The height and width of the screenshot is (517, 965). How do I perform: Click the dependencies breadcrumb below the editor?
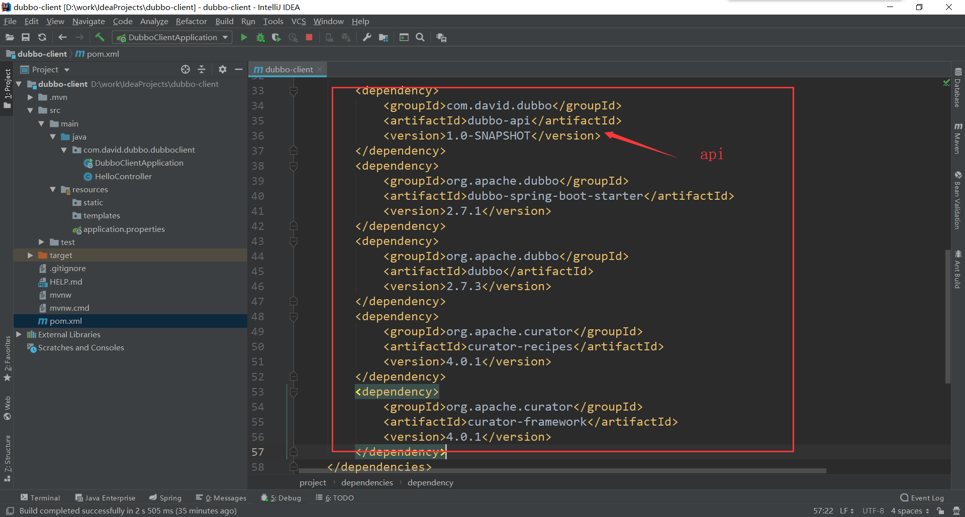366,482
